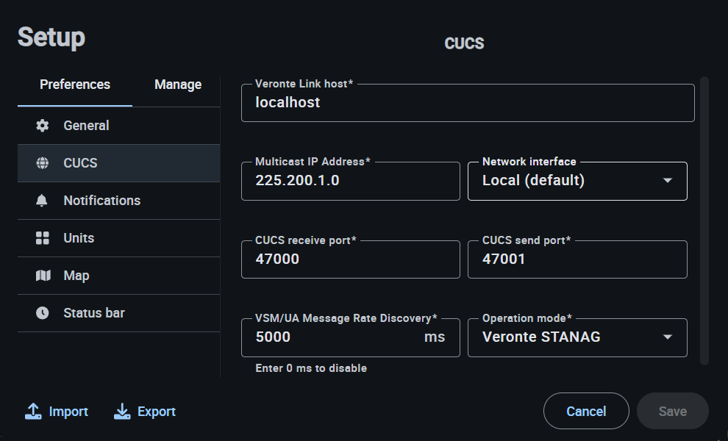This screenshot has height=441, width=728.
Task: Switch to the Manage tab
Action: click(178, 85)
